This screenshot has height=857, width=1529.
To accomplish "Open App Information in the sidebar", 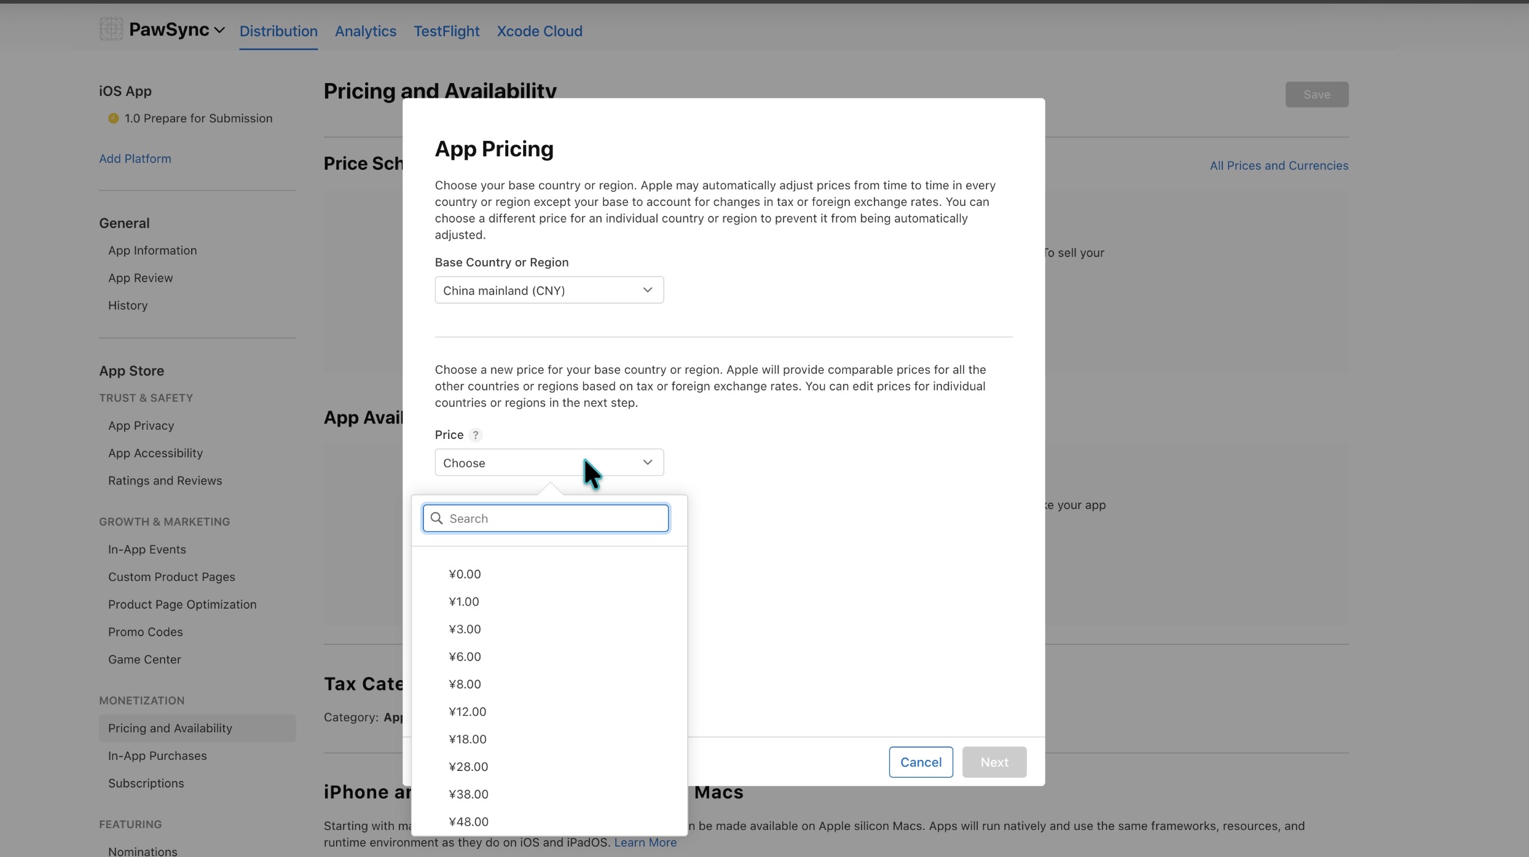I will point(152,250).
